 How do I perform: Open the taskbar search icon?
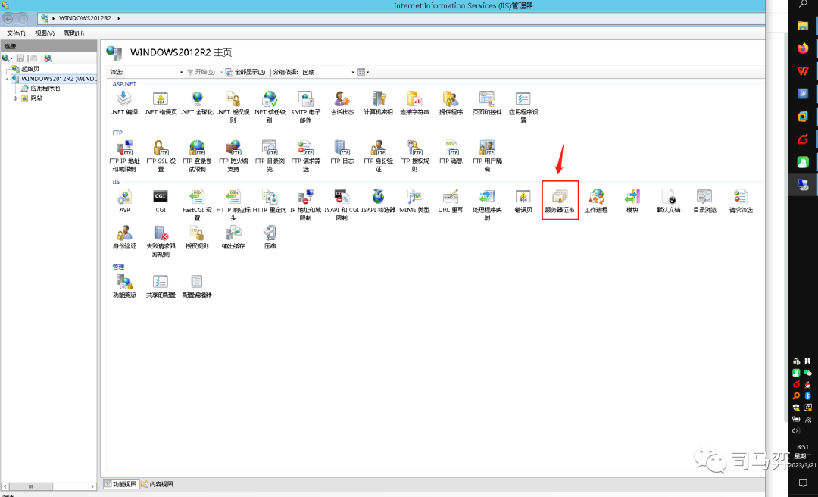coord(803,5)
